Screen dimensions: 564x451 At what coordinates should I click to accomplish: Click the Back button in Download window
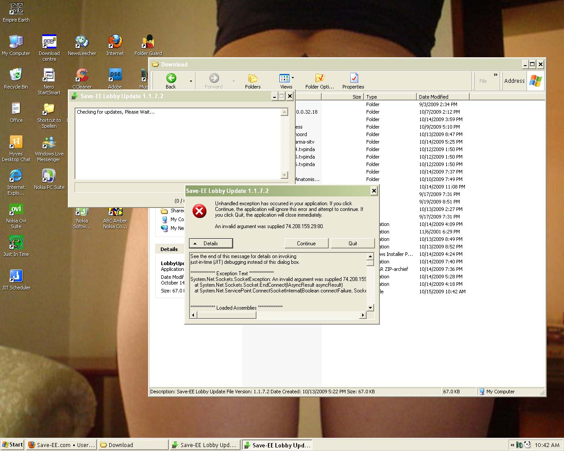[x=171, y=81]
